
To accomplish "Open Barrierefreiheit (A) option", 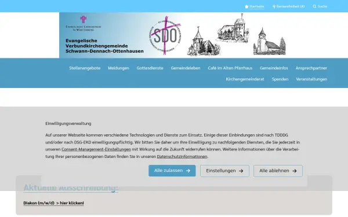I will [x=291, y=6].
